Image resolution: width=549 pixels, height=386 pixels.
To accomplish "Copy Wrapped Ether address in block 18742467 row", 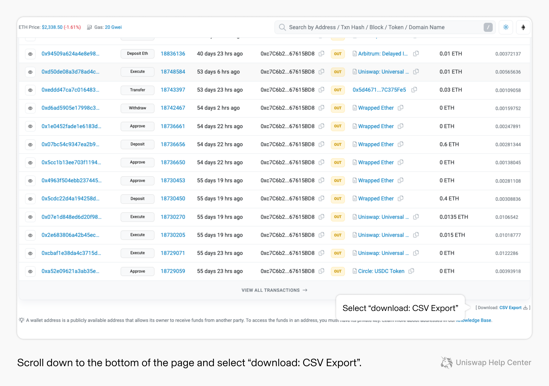I will 400,108.
